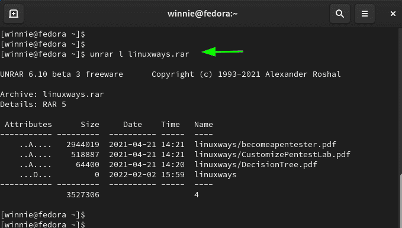
Task: Click the Name column header
Action: point(203,125)
